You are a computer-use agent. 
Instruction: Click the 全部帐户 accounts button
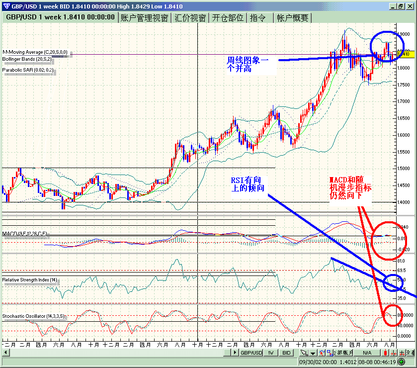coord(343,353)
